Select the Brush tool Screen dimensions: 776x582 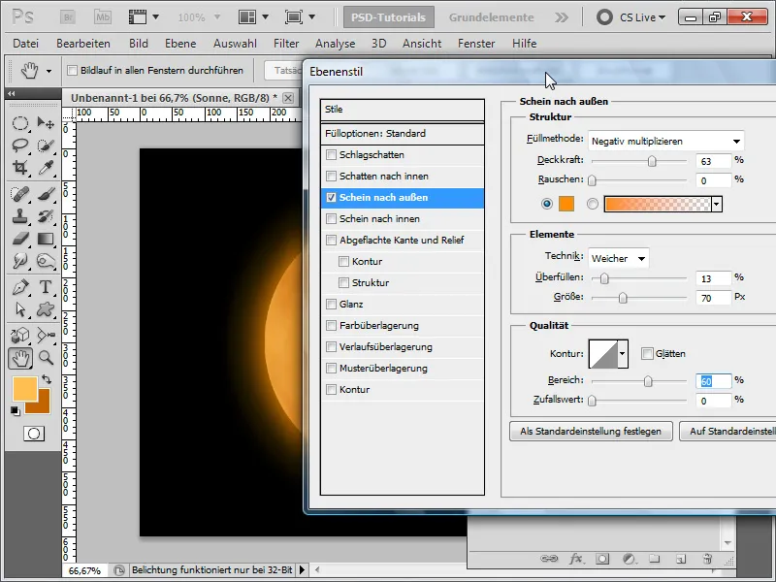[x=46, y=194]
